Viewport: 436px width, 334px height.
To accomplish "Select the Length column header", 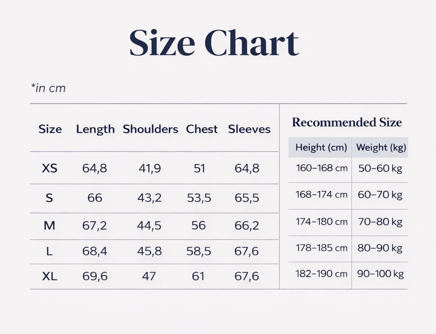I will (95, 129).
